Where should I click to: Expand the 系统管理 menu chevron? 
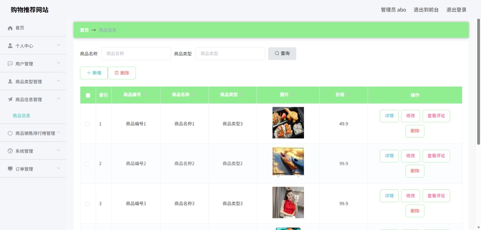point(58,150)
